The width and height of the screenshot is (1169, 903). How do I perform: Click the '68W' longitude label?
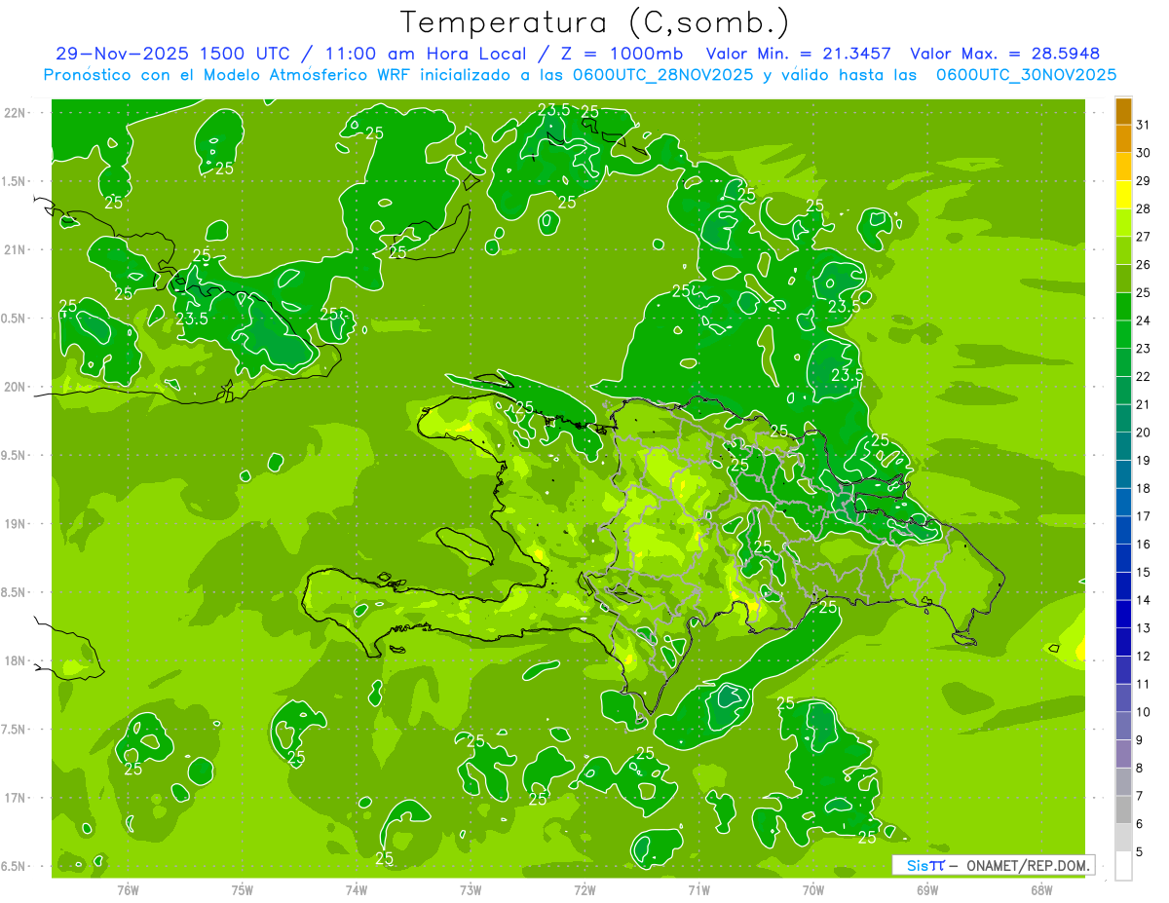(x=1041, y=889)
